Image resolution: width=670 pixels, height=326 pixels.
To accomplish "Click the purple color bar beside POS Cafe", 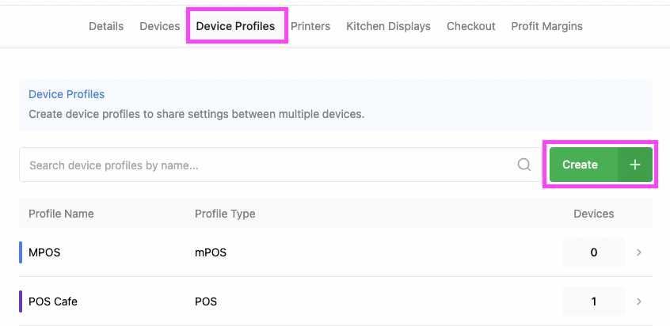I will pos(21,301).
